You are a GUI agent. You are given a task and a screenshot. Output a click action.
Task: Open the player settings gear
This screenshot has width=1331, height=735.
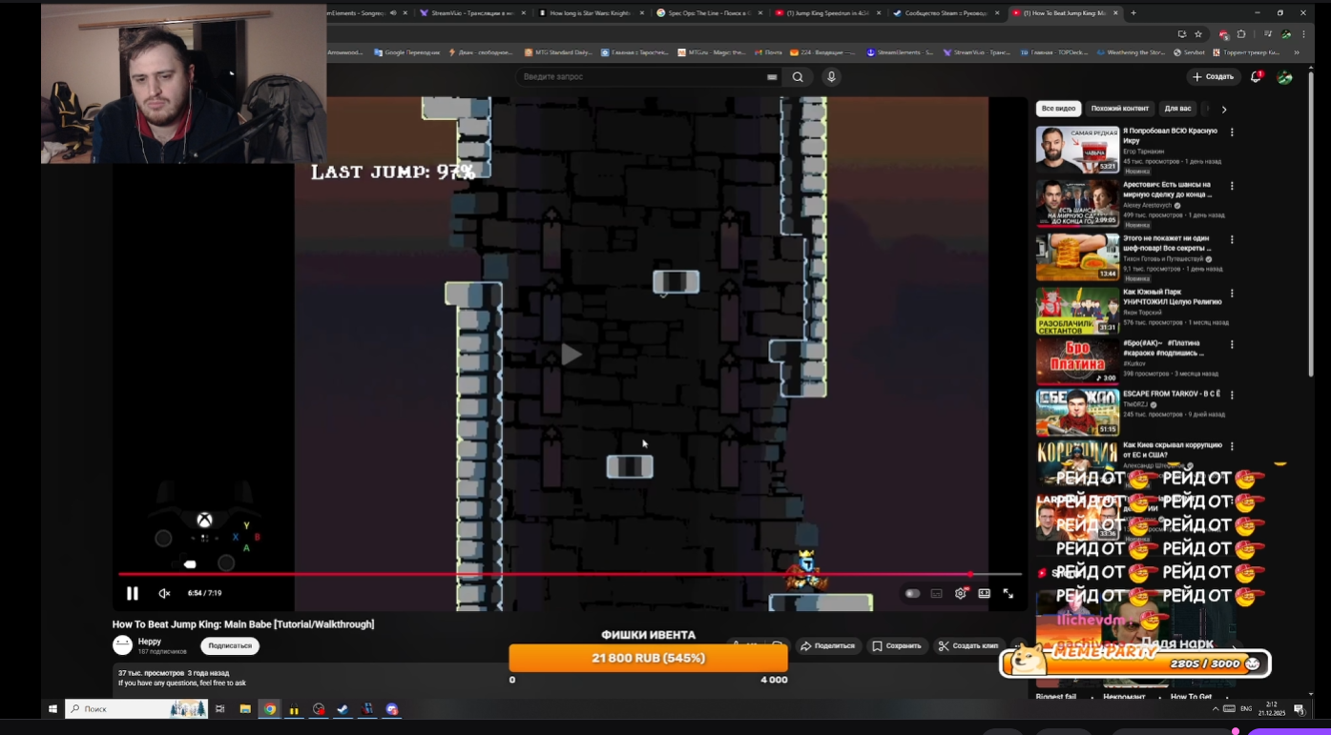(x=961, y=593)
